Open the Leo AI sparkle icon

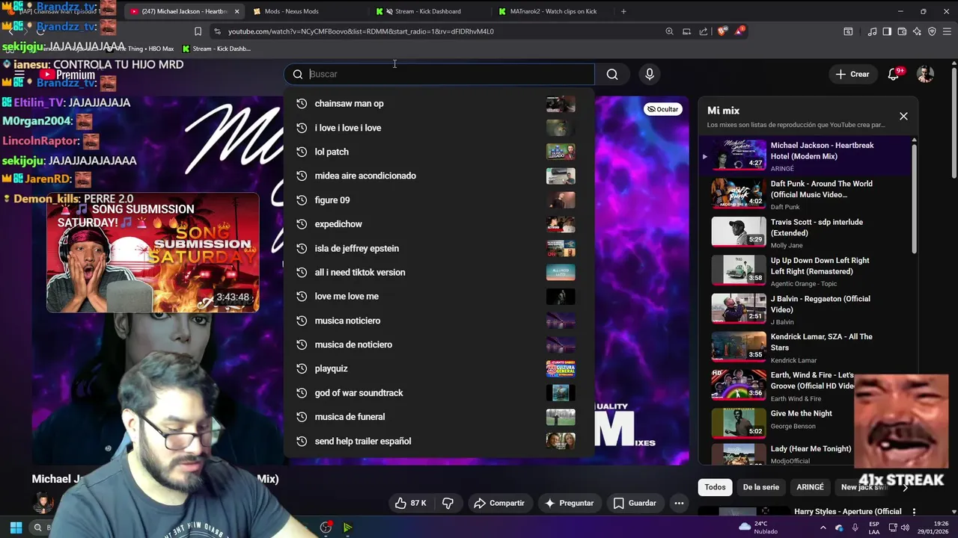917,31
